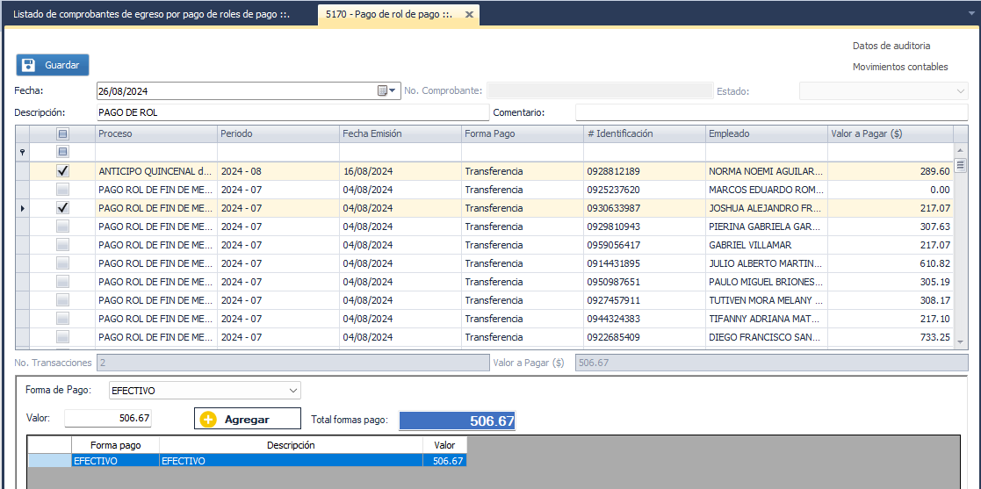This screenshot has width=981, height=489.
Task: Click the yellow plus icon on Agregar
Action: pos(208,420)
